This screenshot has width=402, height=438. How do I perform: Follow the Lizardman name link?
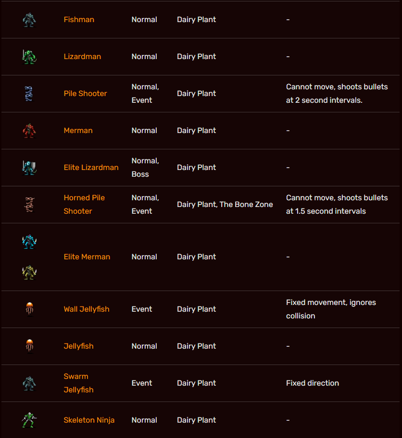tap(82, 57)
